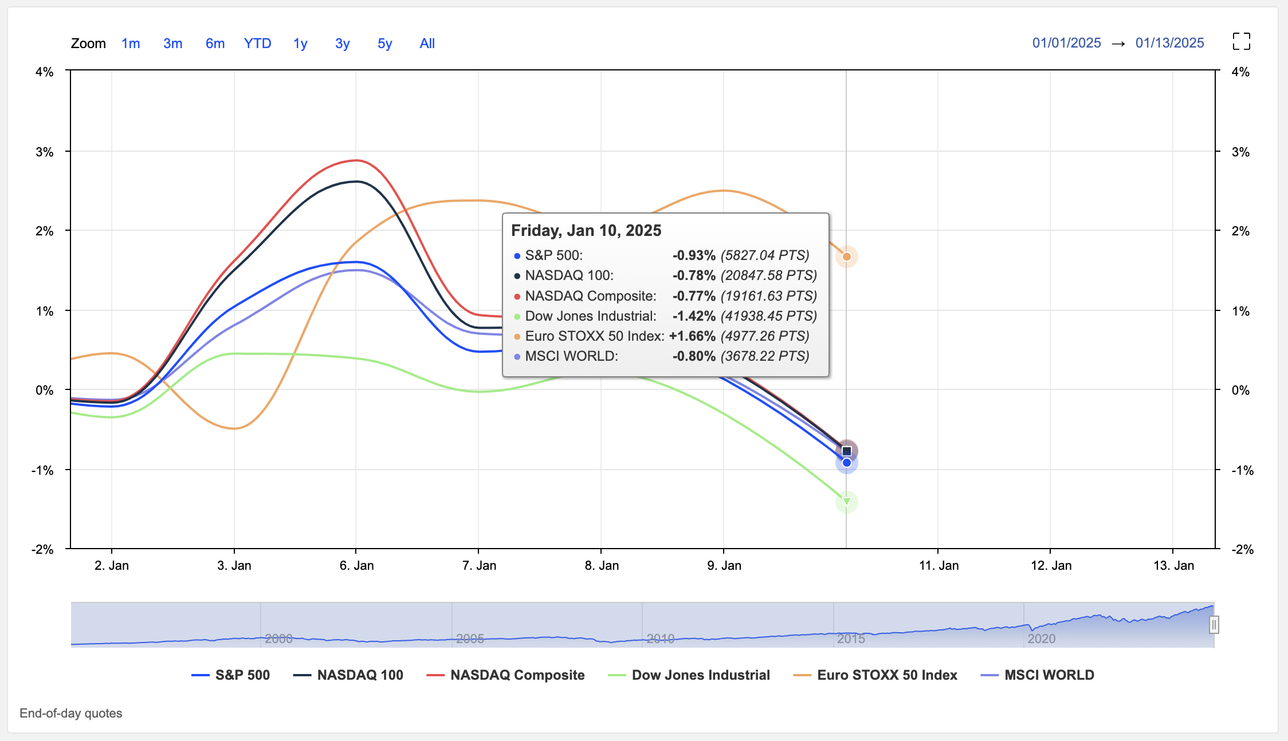Select 1y zoom range
The width and height of the screenshot is (1288, 741).
click(x=300, y=44)
